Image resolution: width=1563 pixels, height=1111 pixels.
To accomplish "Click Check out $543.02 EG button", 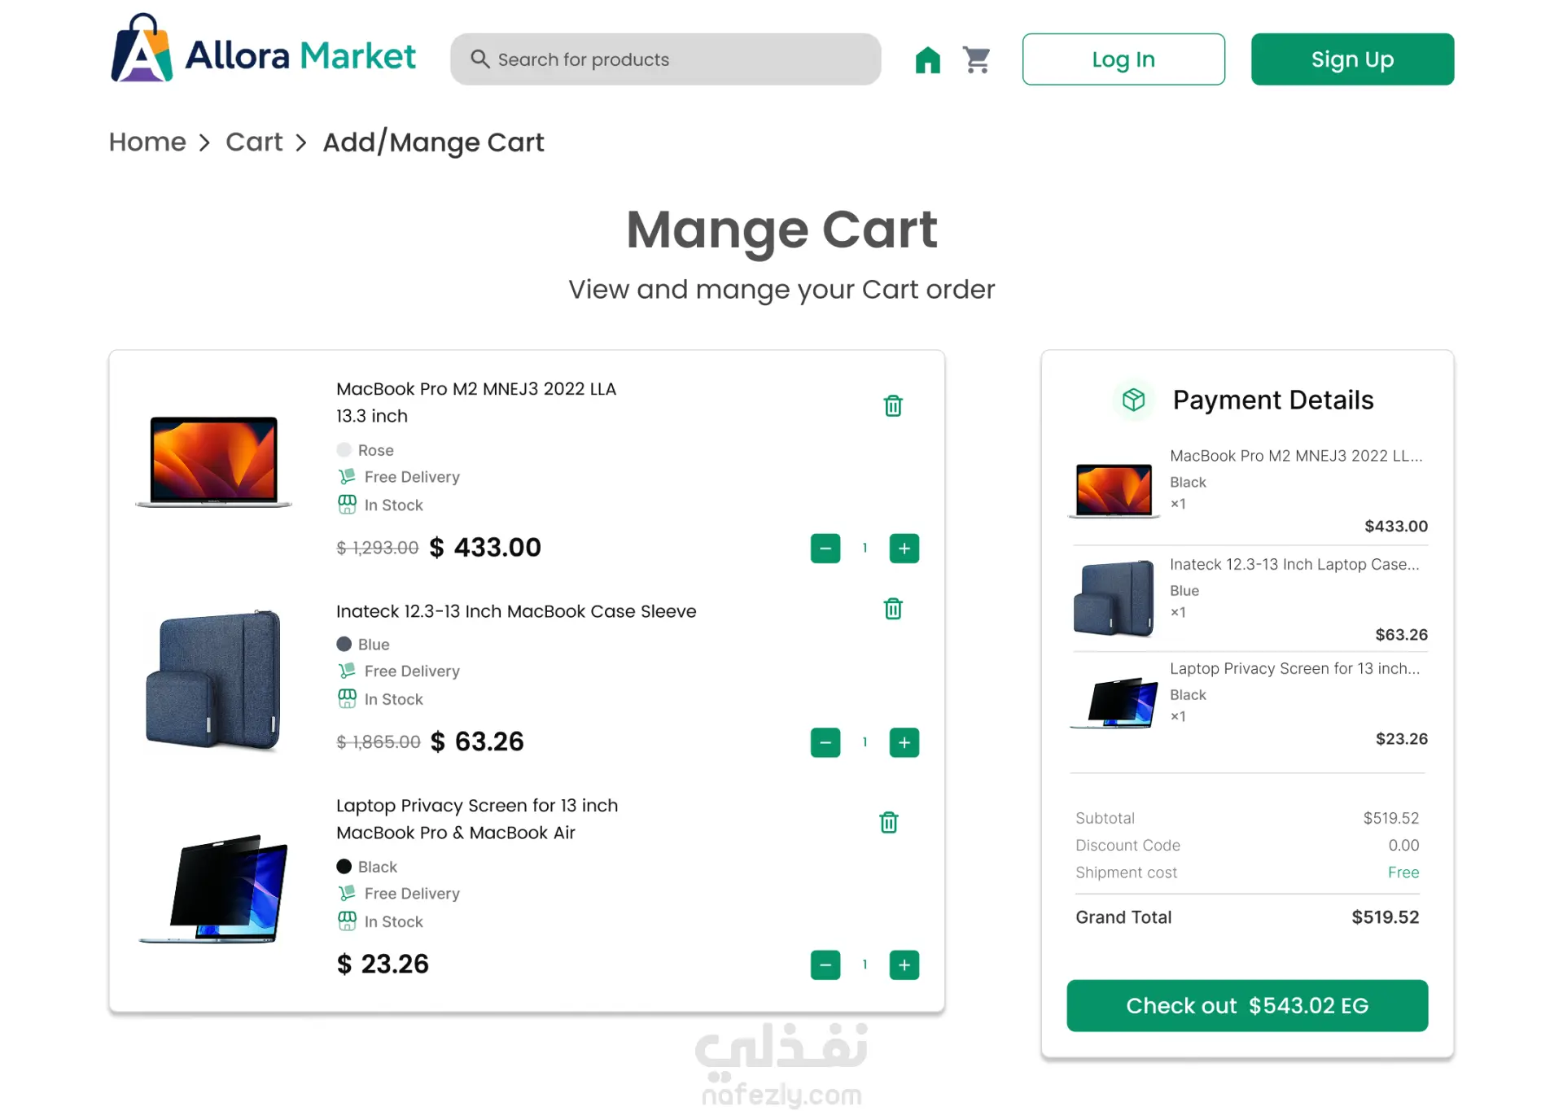I will click(x=1247, y=1005).
